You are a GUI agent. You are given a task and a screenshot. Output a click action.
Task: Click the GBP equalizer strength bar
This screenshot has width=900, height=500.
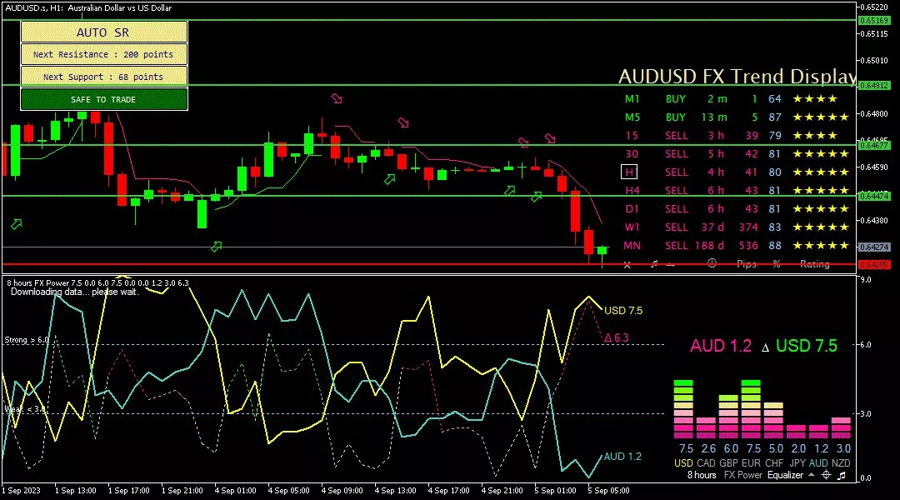(x=728, y=417)
